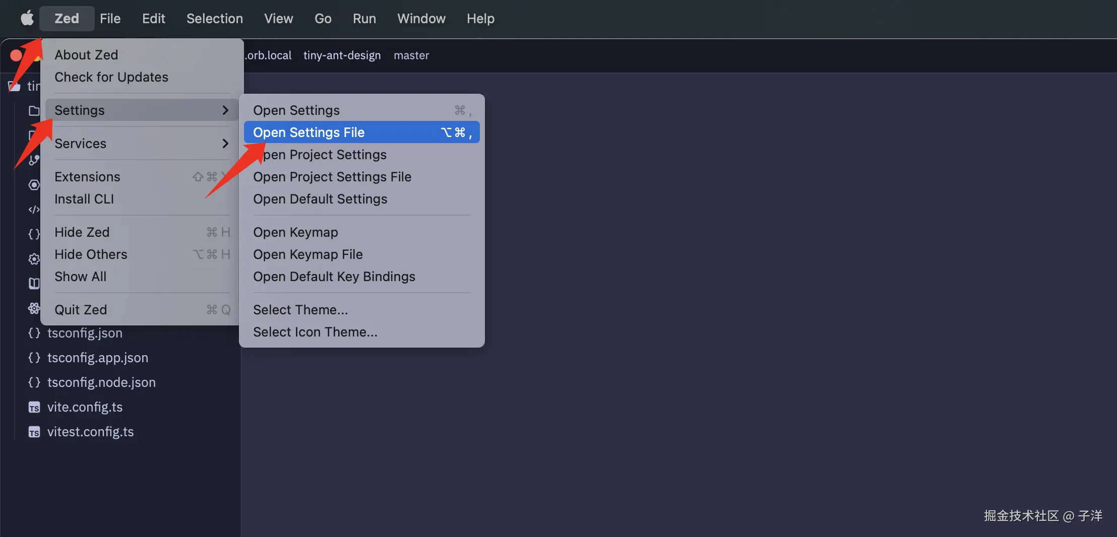The height and width of the screenshot is (537, 1117).
Task: Click the braces icon beside tsconfig.node.json
Action: click(34, 382)
